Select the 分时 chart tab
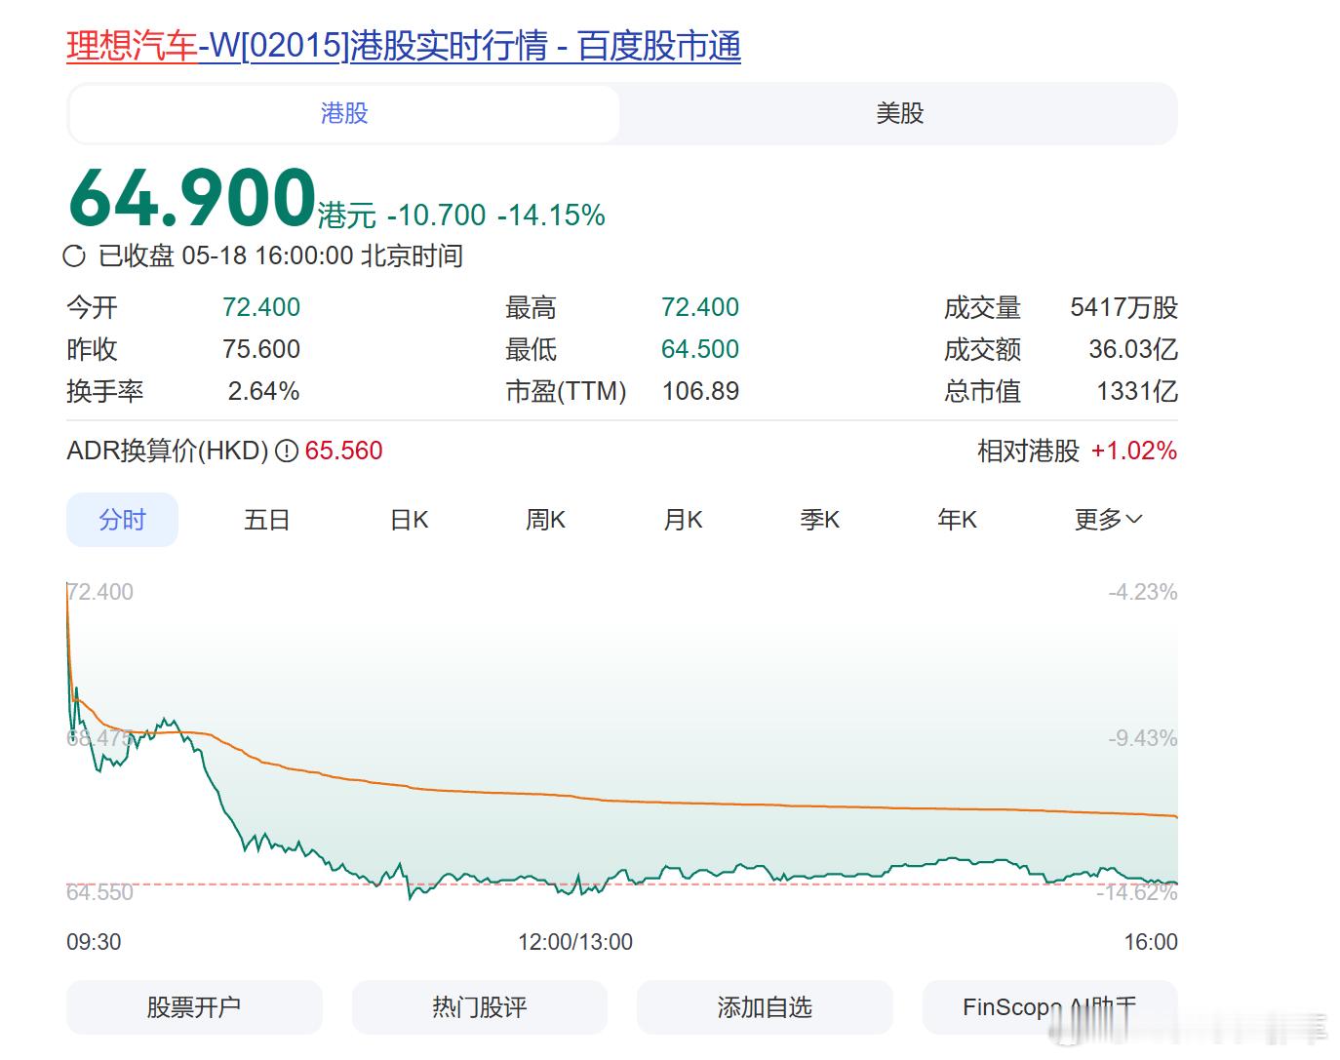 tap(122, 520)
